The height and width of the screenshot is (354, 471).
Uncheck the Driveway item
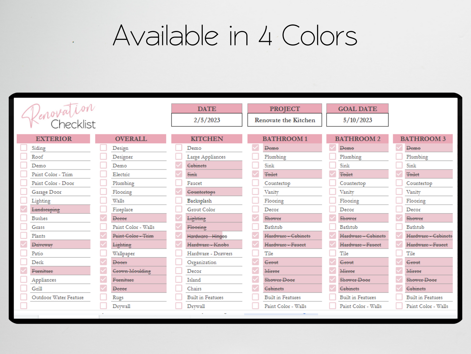24,244
